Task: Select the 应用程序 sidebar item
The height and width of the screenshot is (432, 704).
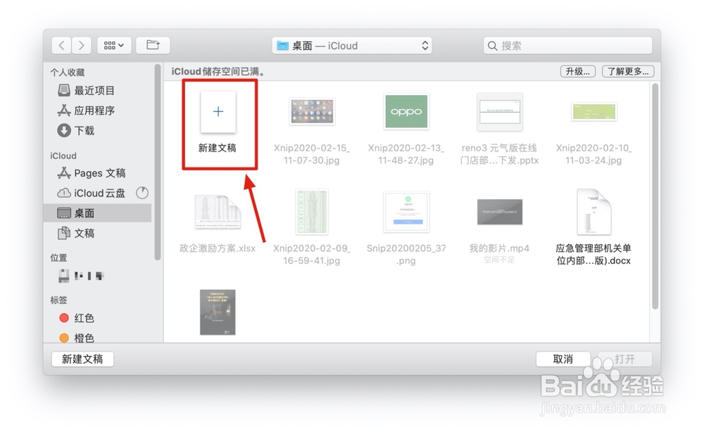Action: tap(89, 110)
